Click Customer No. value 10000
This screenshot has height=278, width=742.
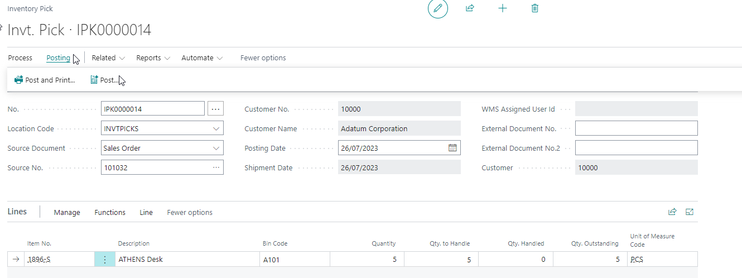(x=399, y=109)
